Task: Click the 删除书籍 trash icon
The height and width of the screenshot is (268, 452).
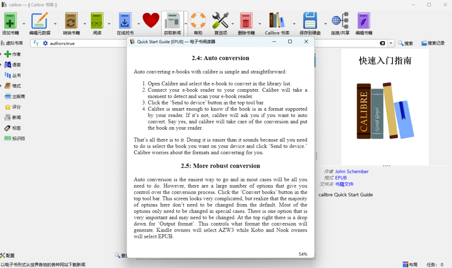Action: 246,21
